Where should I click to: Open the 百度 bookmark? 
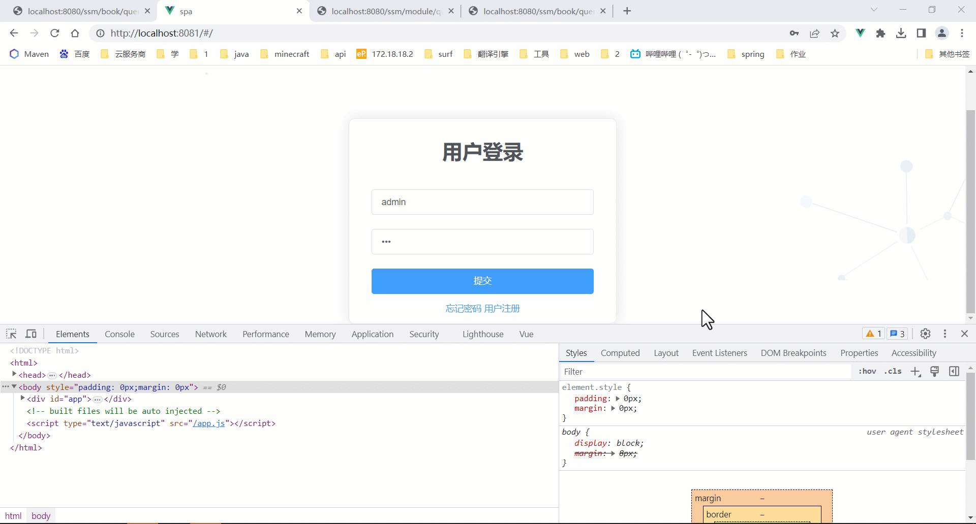[75, 54]
